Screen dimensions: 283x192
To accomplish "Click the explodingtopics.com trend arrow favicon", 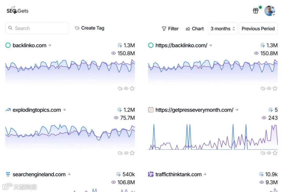I will [x=8, y=110].
